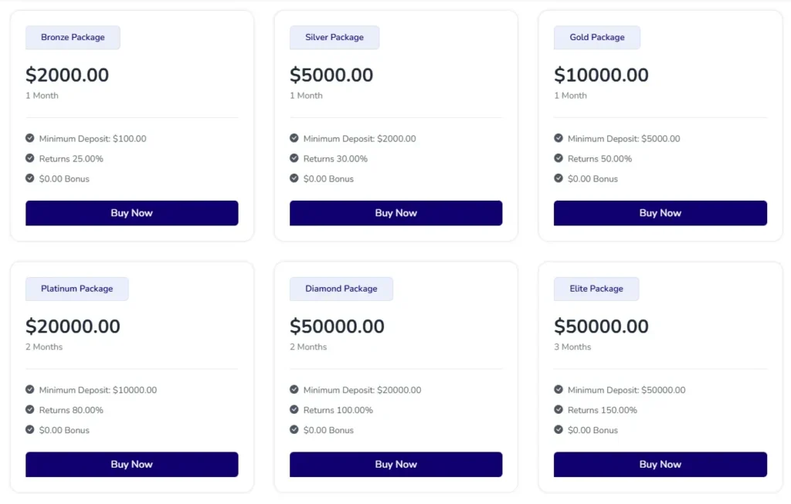Click checkmark beside Returns 25.00%
This screenshot has height=504, width=791.
[x=30, y=158]
